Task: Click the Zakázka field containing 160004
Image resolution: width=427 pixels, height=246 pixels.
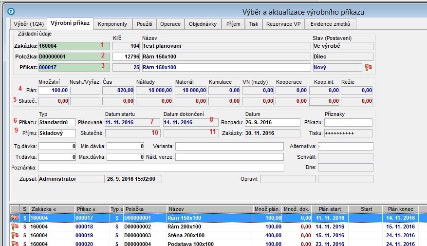Action: click(x=74, y=46)
